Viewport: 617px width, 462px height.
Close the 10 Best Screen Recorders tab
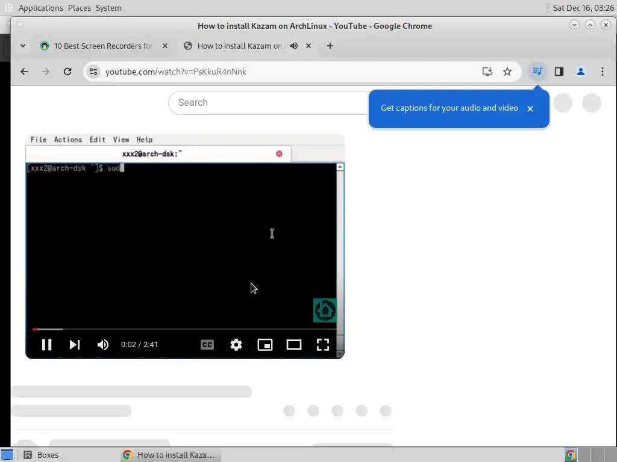point(165,46)
